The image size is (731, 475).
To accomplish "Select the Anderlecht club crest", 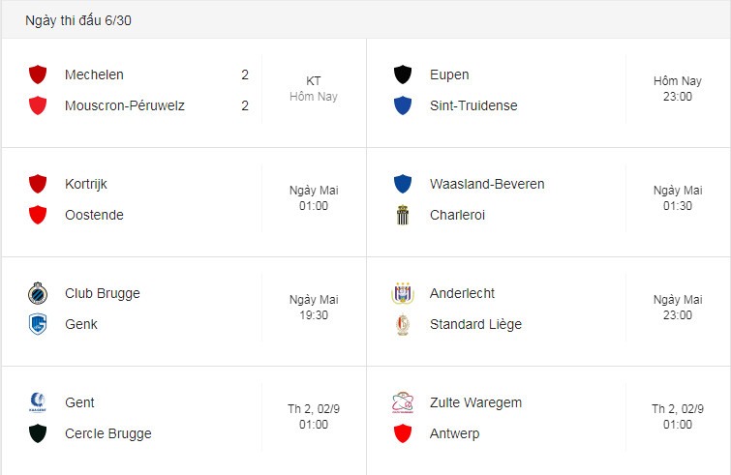I will [403, 293].
